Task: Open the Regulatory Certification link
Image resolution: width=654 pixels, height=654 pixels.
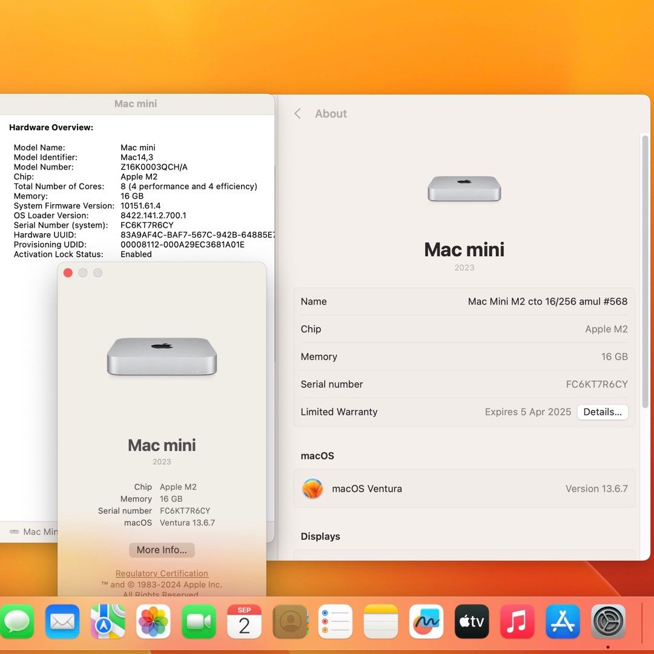Action: click(x=162, y=573)
